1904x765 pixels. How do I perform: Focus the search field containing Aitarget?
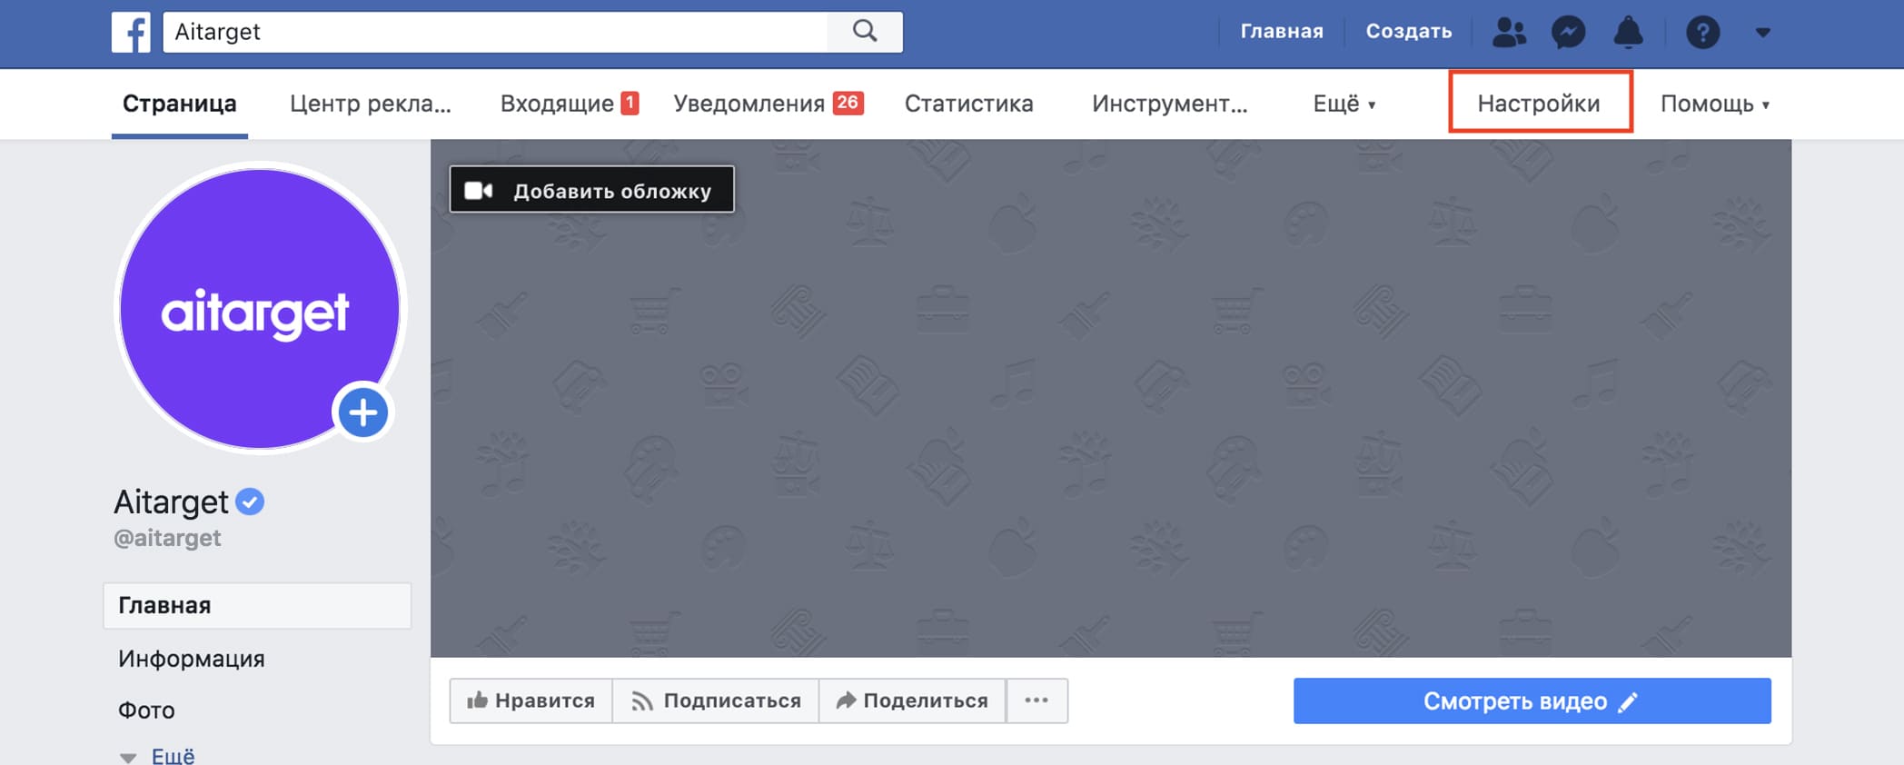click(x=495, y=32)
